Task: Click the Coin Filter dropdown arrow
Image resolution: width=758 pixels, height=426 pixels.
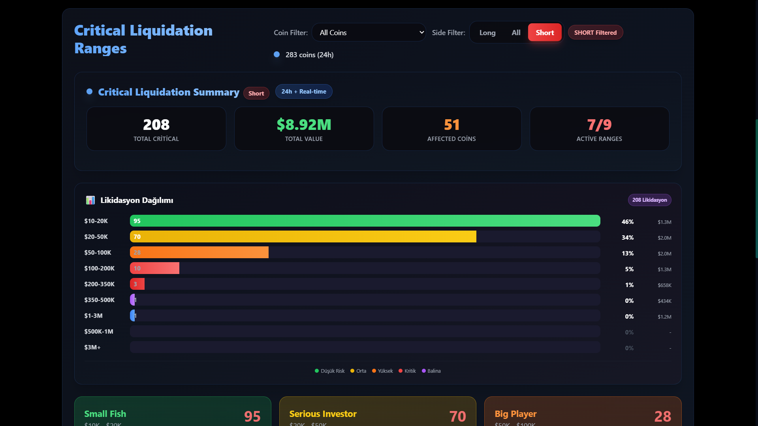Action: click(421, 32)
